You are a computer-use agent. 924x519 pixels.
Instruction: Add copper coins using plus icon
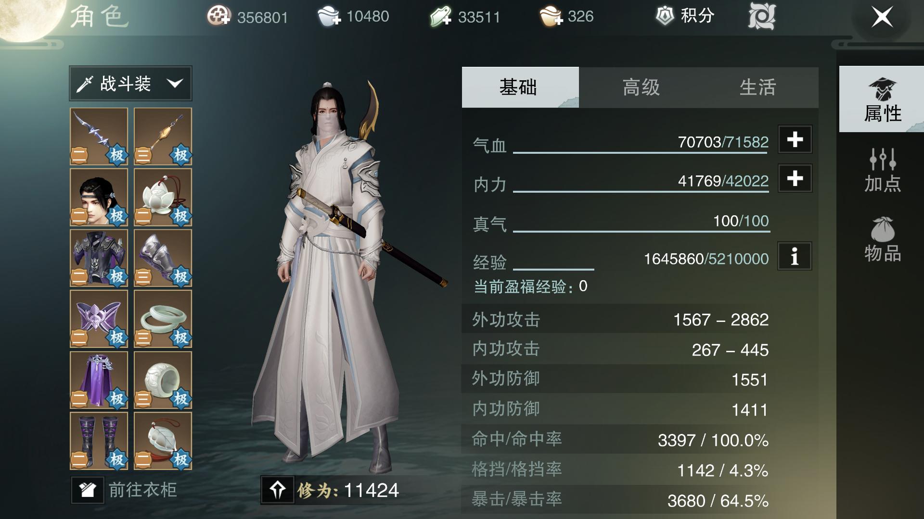tap(219, 17)
